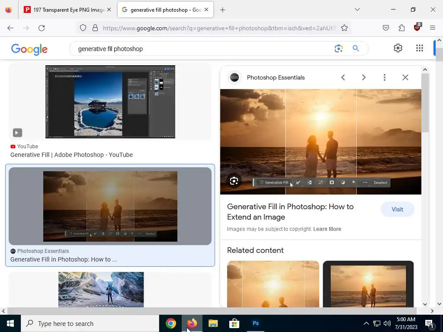The image size is (443, 332).
Task: Show previous image in preview panel
Action: (x=343, y=77)
